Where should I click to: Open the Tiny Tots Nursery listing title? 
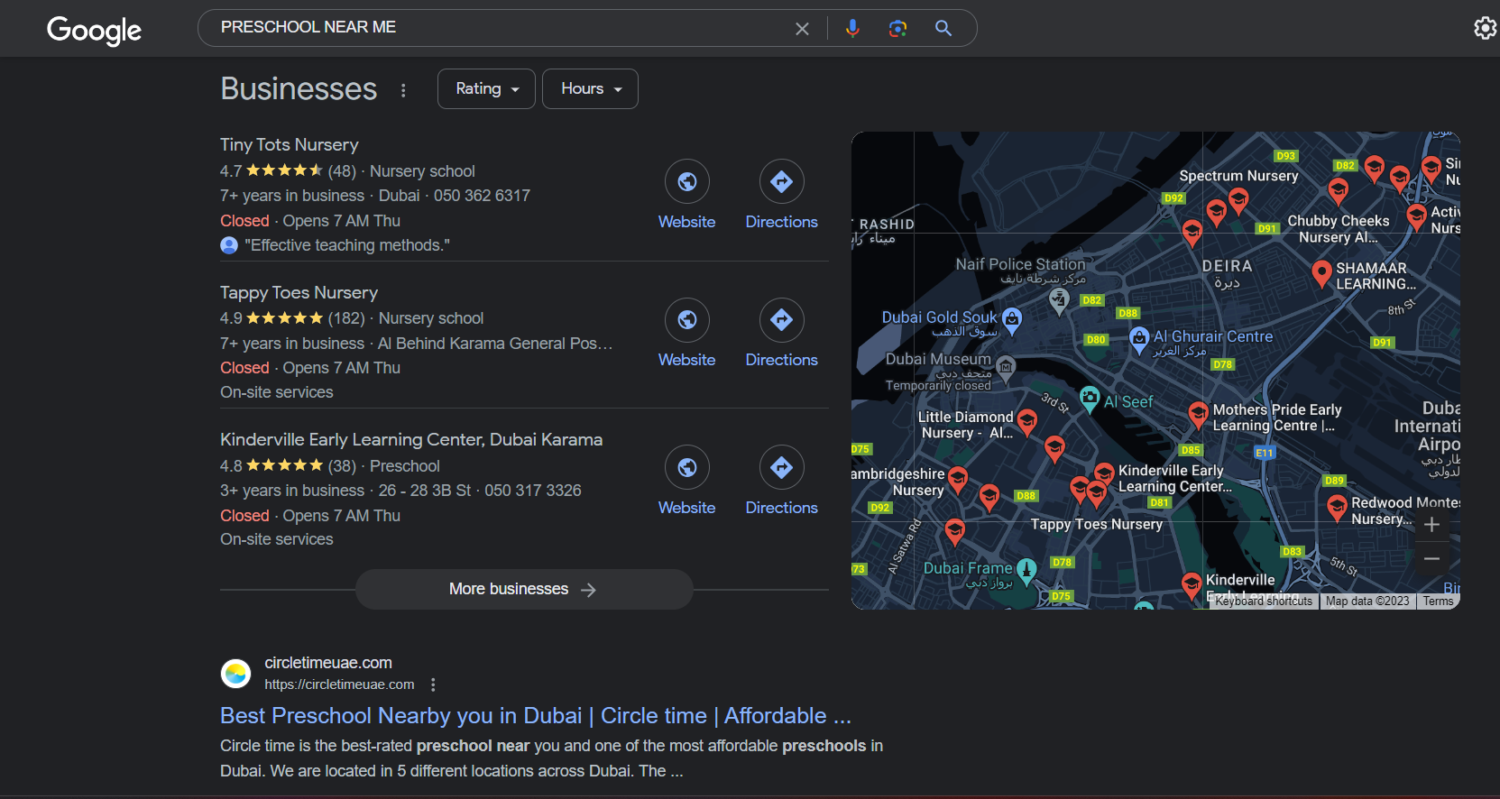(x=290, y=144)
